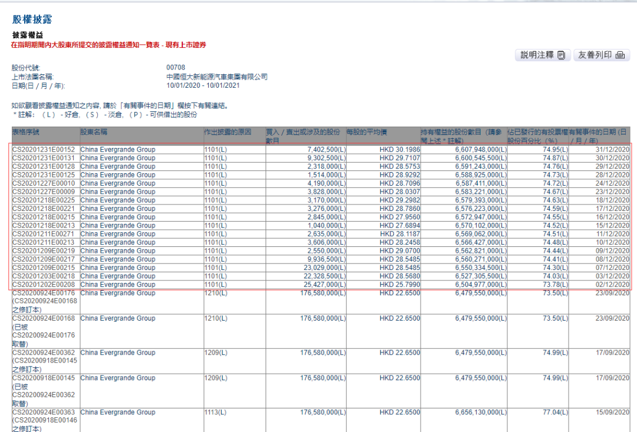Select serial number CS20201231E00128
The image size is (637, 432).
click(44, 166)
